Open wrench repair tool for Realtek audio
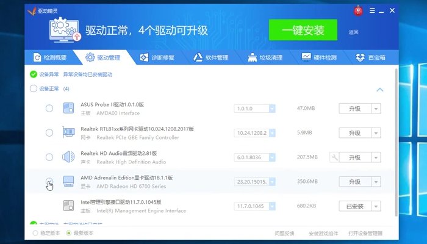The width and height of the screenshot is (427, 244). tap(334, 157)
